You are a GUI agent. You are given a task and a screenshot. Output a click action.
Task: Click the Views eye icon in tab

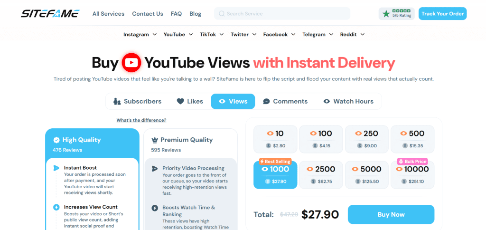pos(222,102)
